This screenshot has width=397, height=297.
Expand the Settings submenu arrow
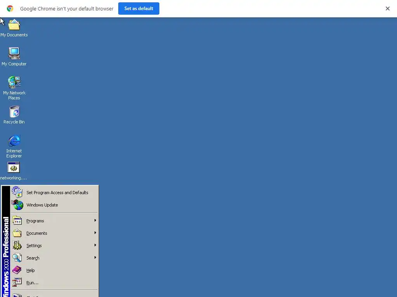pos(95,245)
